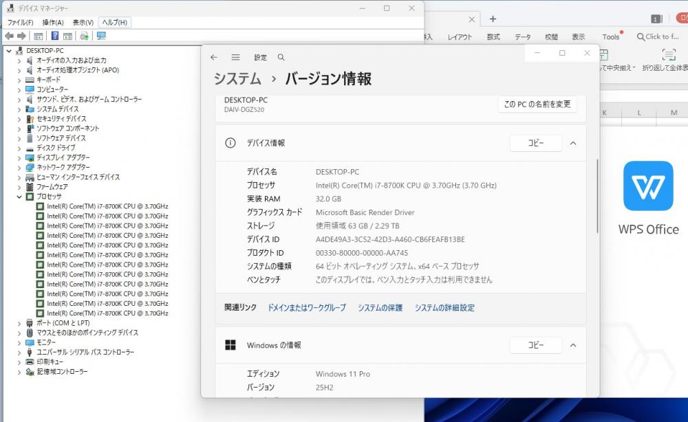Click the 折り返して全体表示 wrap text icon in WPS

[x=669, y=55]
